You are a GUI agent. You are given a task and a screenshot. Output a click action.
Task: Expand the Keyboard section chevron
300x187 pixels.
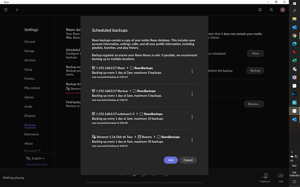(40, 150)
